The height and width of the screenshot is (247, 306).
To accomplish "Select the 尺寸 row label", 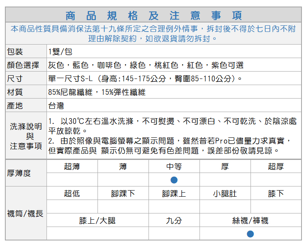I will coord(15,79).
